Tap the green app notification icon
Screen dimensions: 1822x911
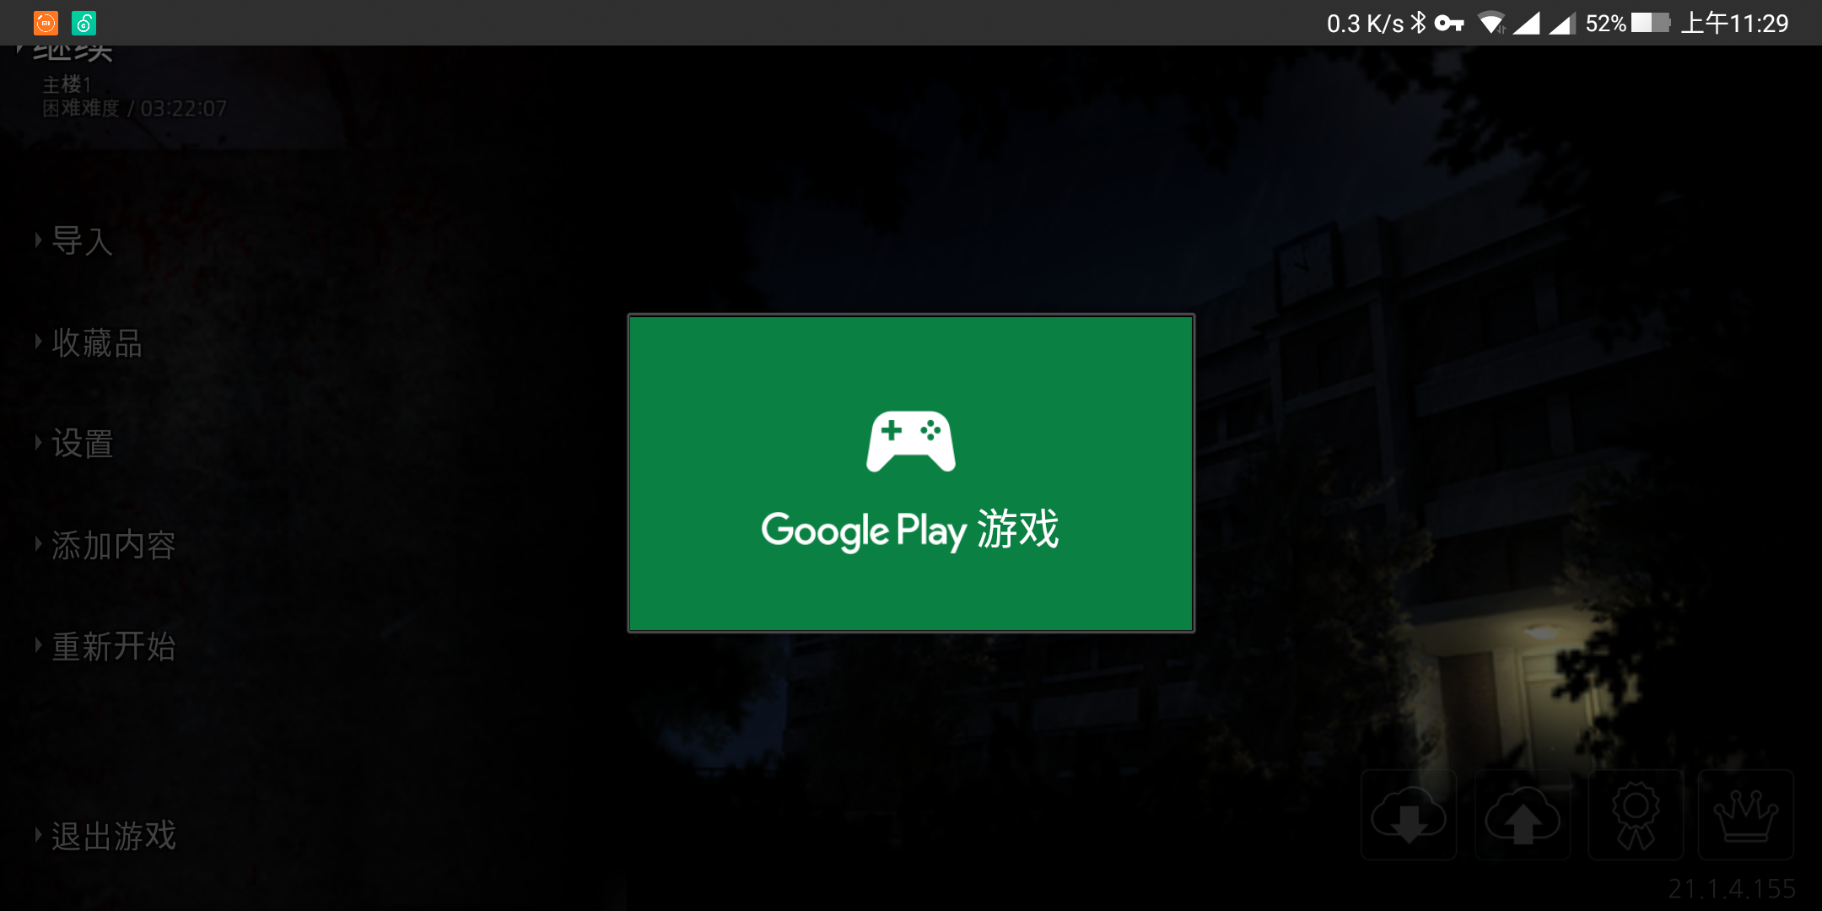84,23
